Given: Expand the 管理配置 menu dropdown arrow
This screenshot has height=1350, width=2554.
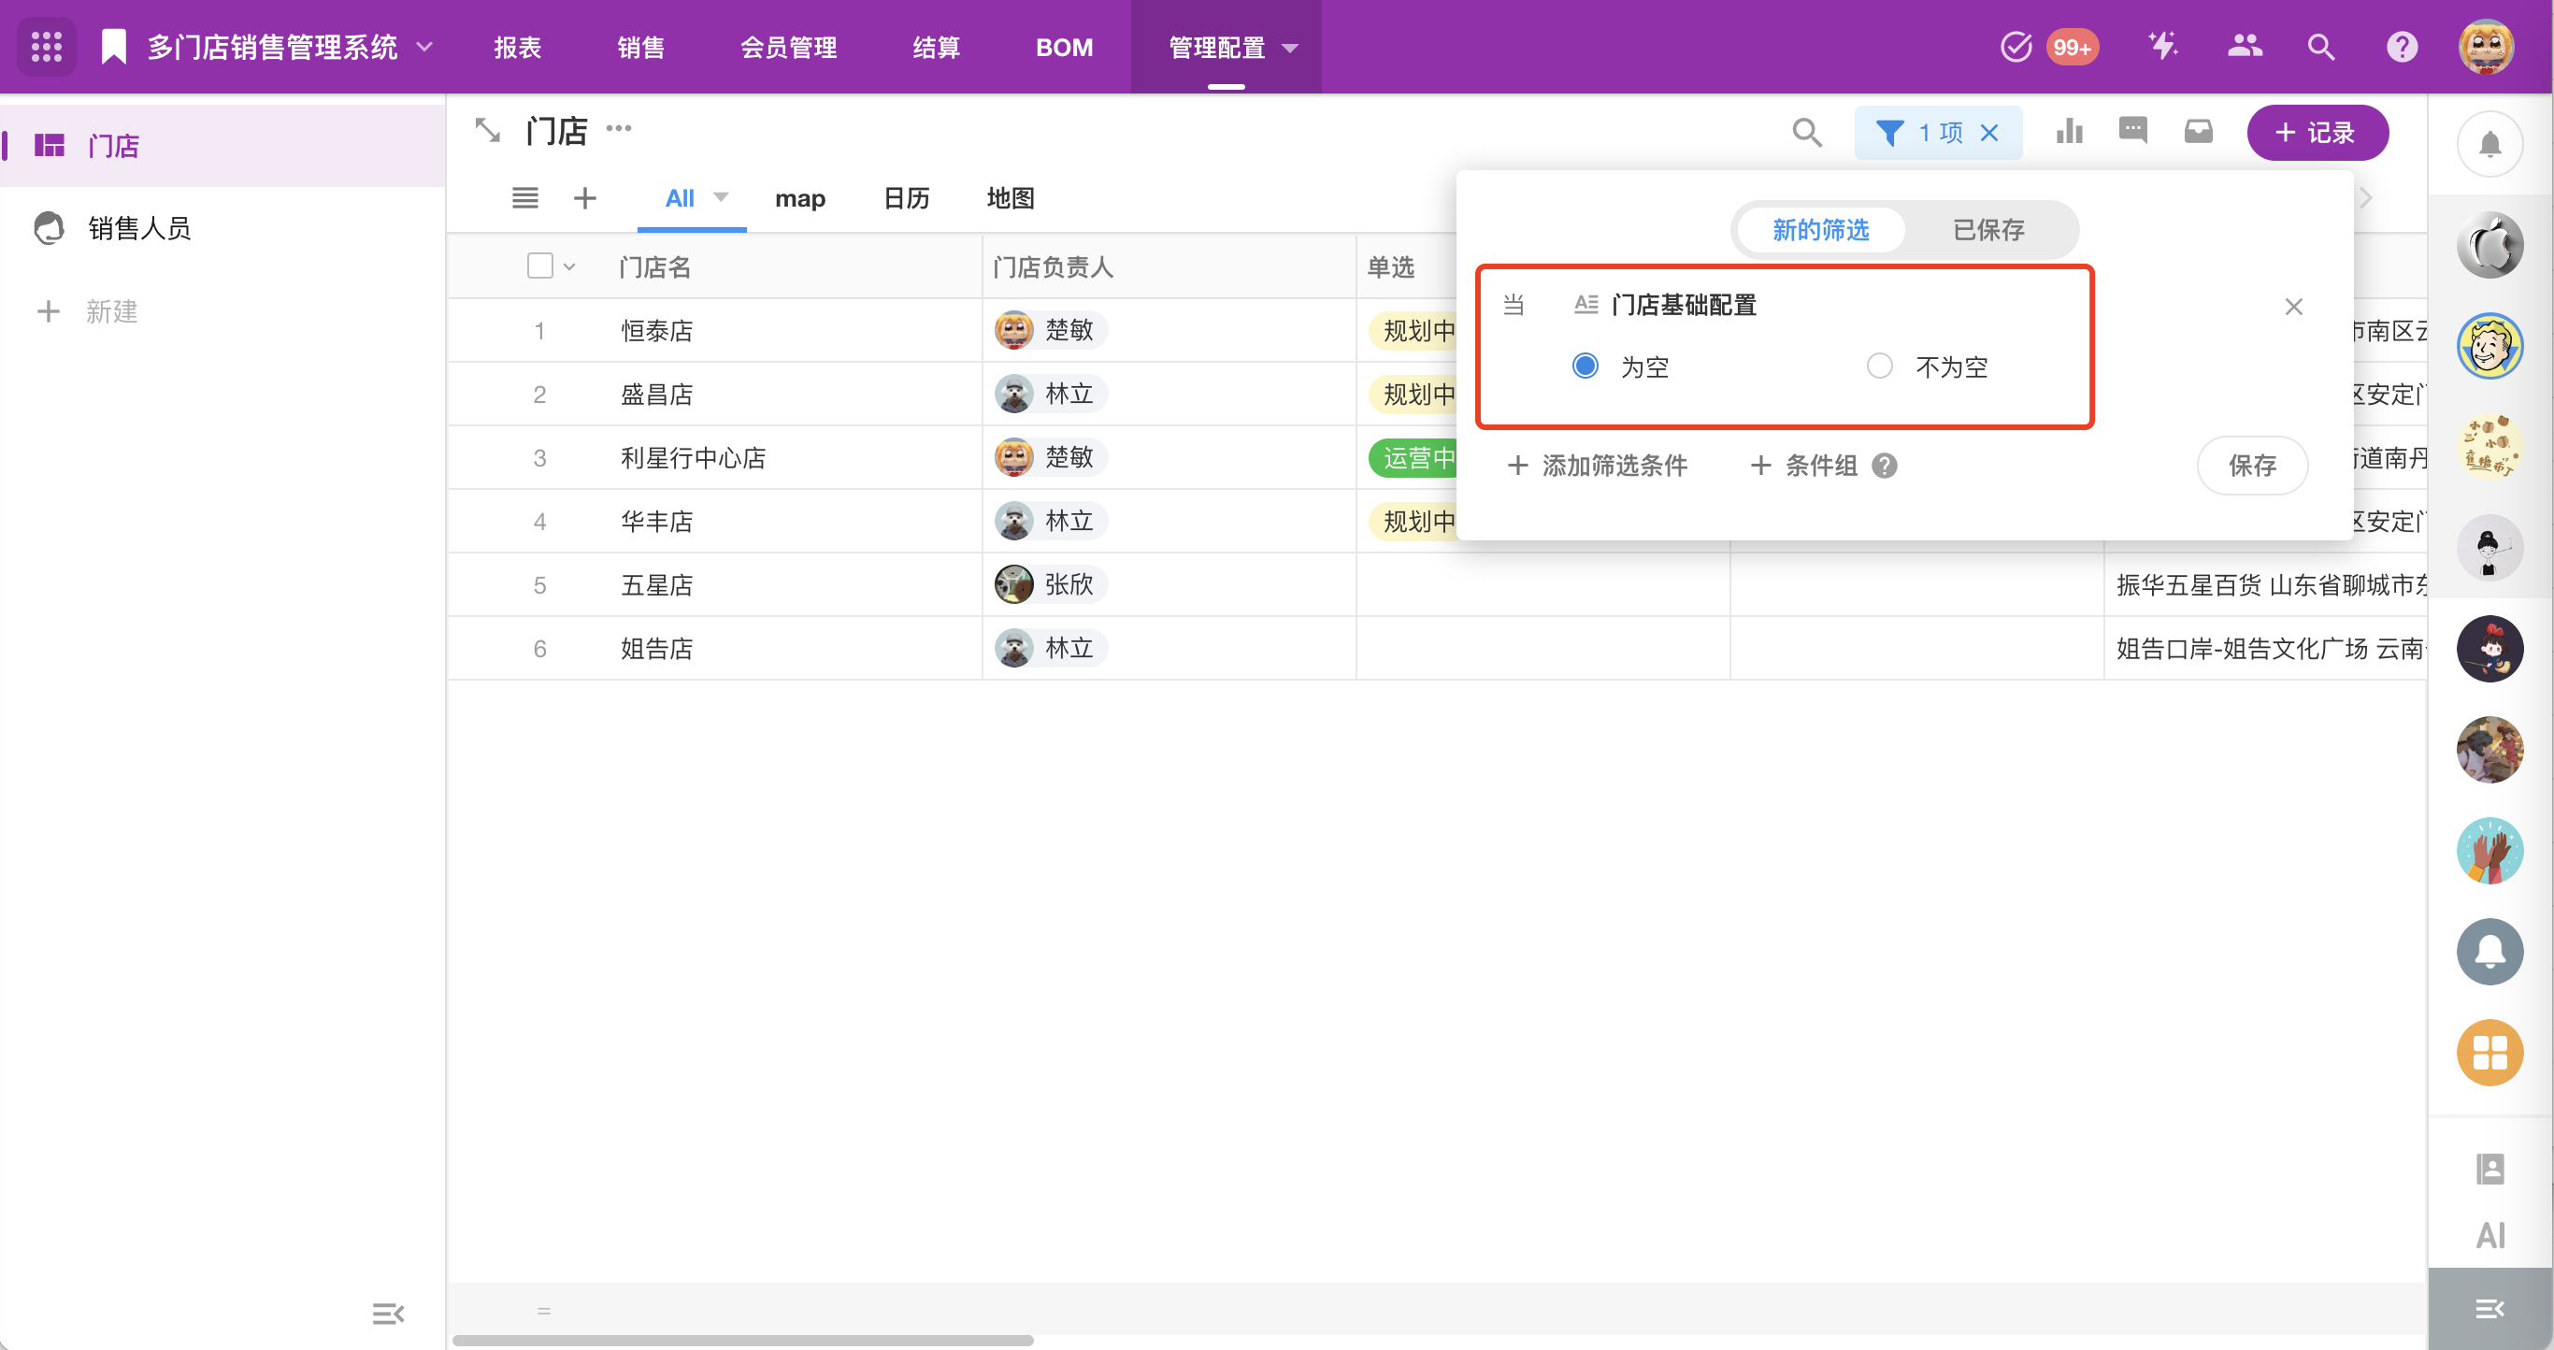Looking at the screenshot, I should pos(1290,48).
